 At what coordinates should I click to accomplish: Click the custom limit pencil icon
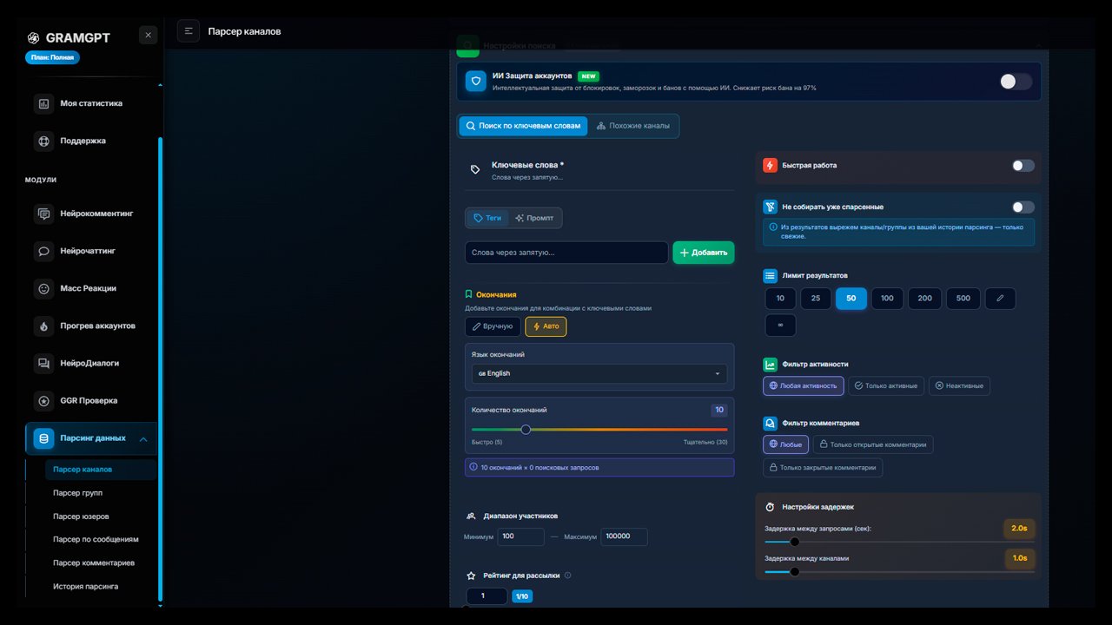(x=1000, y=299)
